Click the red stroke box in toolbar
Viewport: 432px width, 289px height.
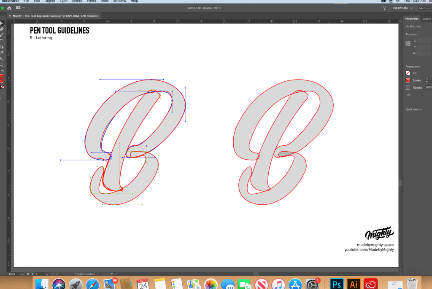pos(1,78)
